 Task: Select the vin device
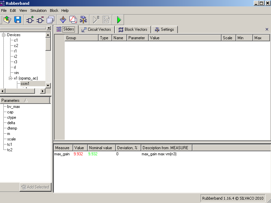pyautogui.click(x=16, y=73)
